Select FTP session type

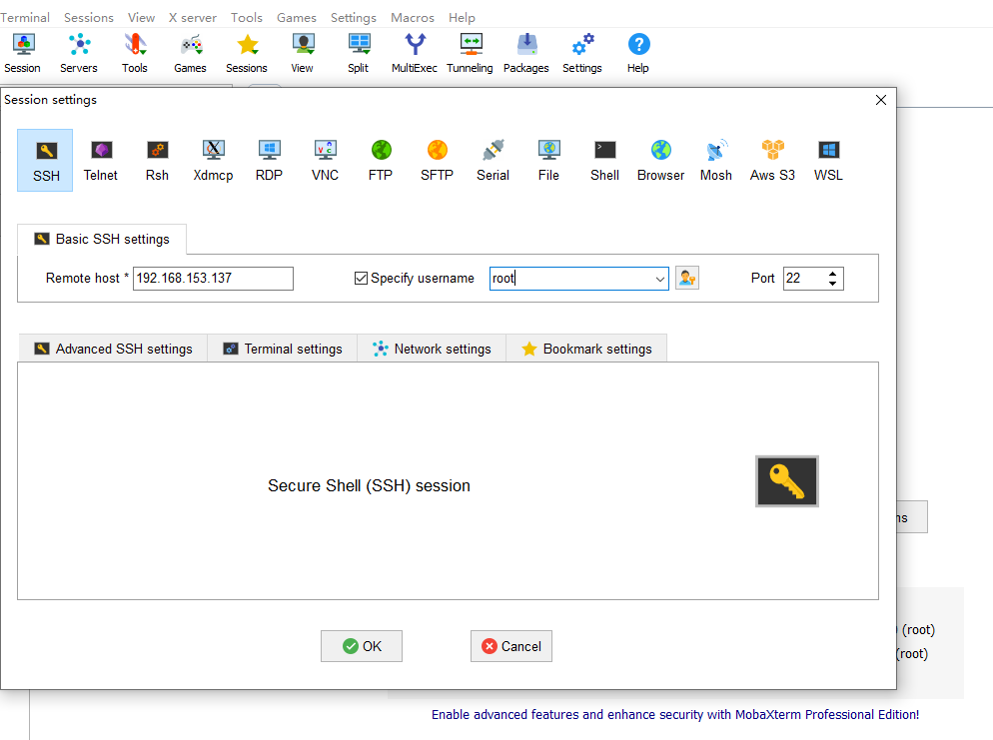(381, 160)
